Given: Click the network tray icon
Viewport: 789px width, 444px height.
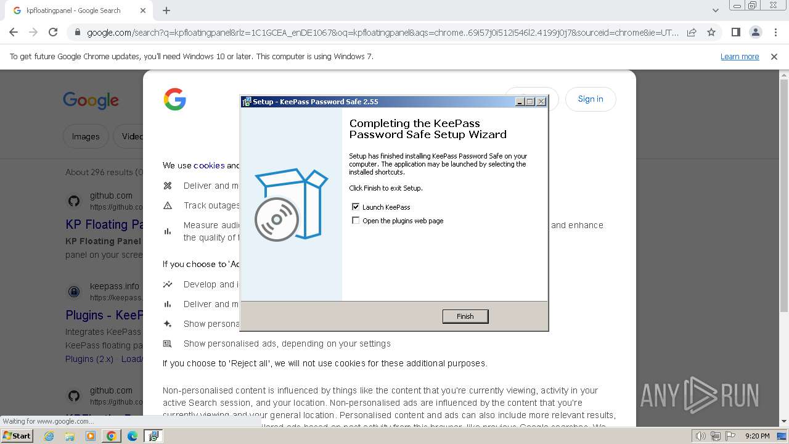Looking at the screenshot, I should pos(715,436).
